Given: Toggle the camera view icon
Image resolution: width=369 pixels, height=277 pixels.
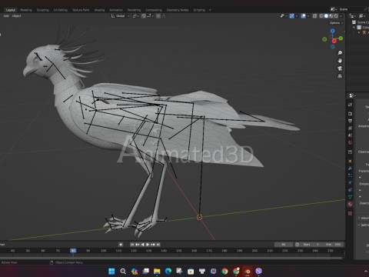Looking at the screenshot, I should [x=340, y=68].
